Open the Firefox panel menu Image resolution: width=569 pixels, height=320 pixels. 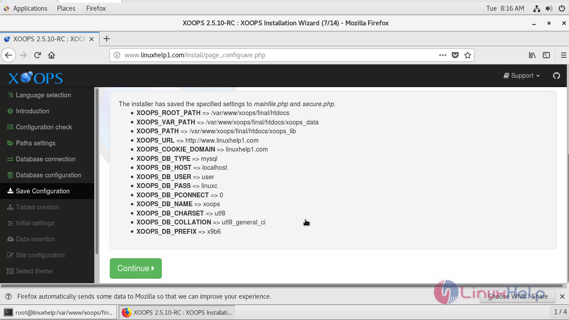(96, 8)
